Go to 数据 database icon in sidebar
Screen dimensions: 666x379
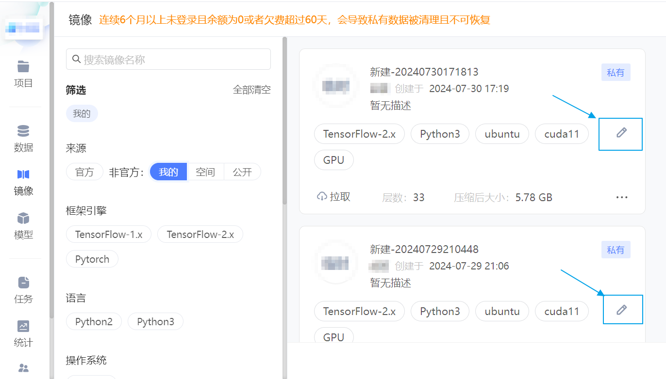click(x=23, y=131)
